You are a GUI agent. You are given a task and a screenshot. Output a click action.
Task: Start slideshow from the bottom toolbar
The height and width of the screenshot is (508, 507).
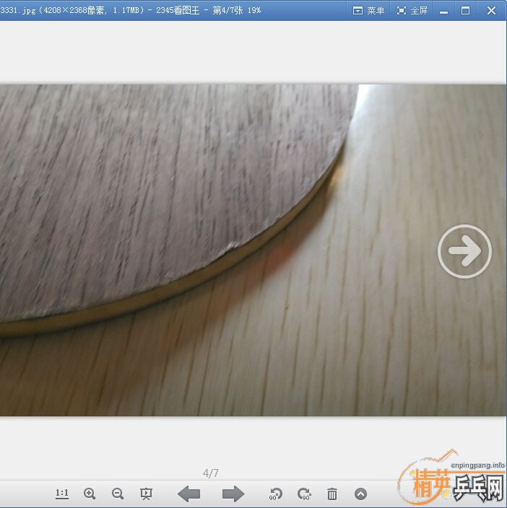pyautogui.click(x=146, y=494)
